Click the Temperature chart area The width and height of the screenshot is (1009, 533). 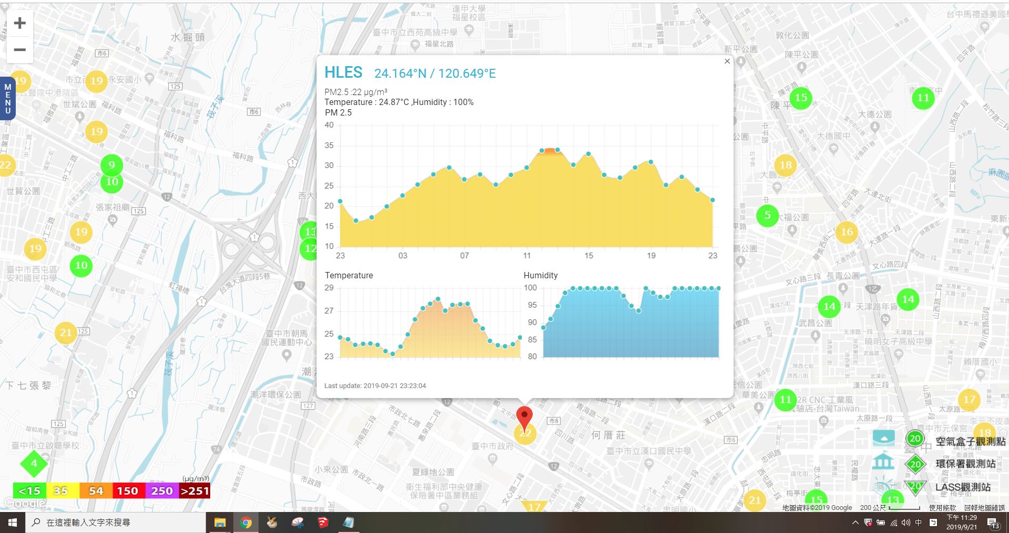430,322
